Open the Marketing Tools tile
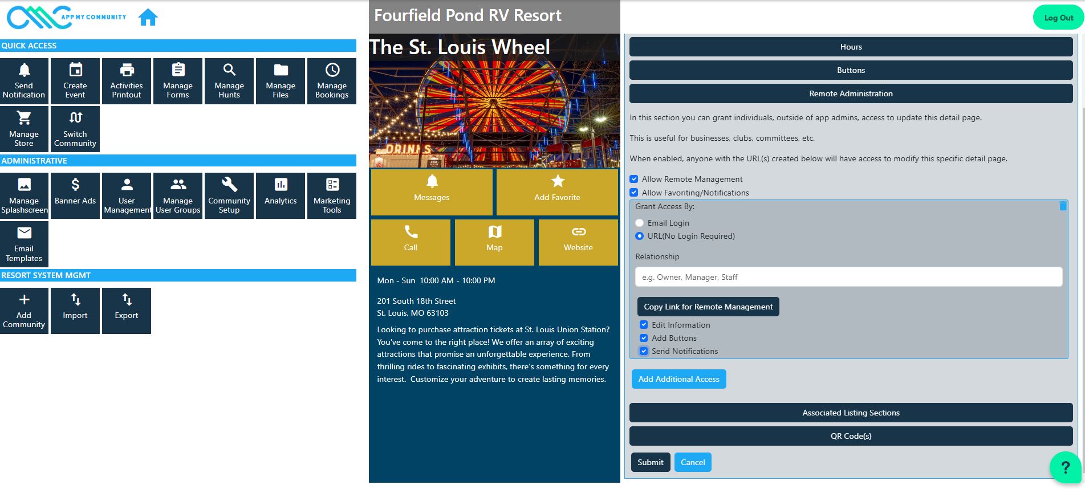 (x=332, y=196)
